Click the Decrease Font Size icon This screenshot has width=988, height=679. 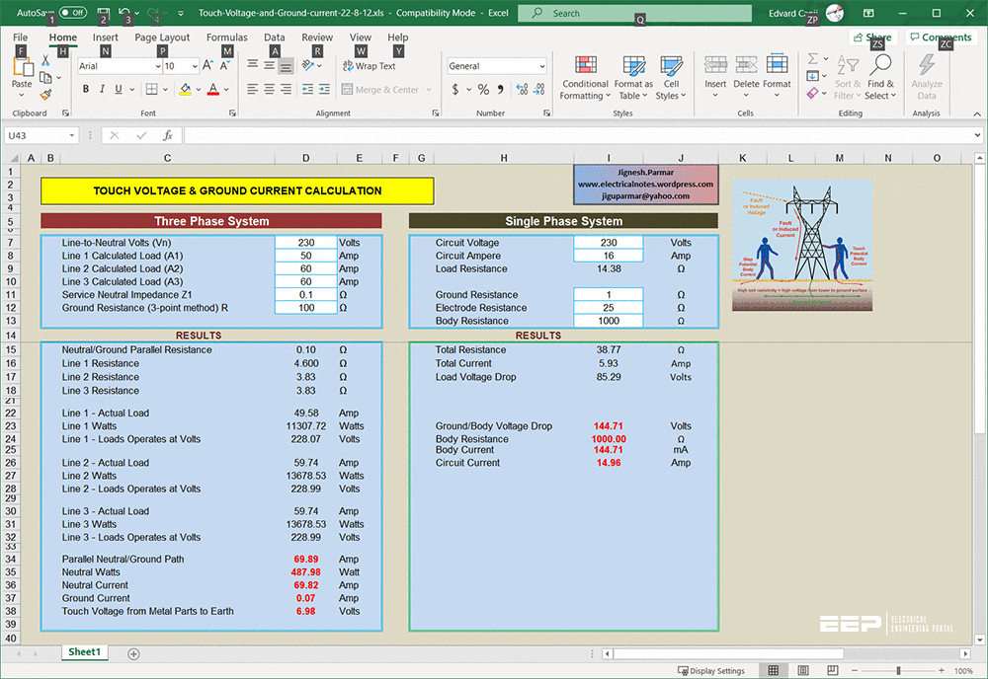click(x=225, y=65)
